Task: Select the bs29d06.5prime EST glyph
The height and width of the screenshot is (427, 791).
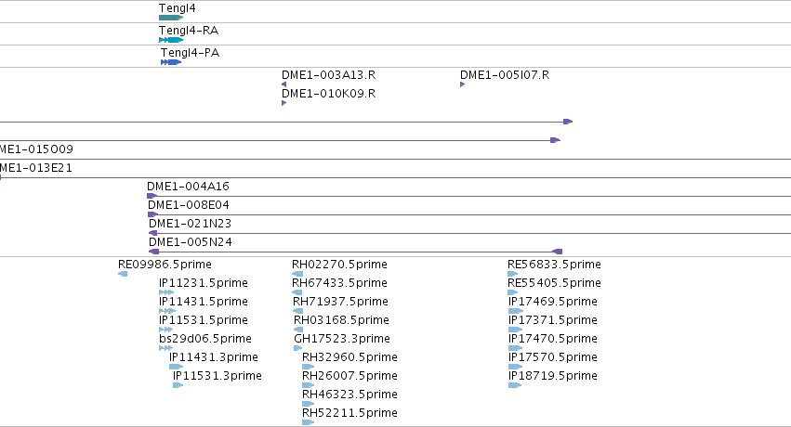Action: 166,348
